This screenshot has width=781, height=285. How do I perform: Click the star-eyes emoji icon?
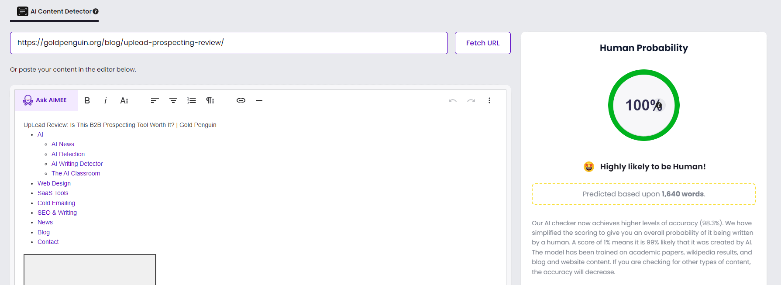point(589,167)
